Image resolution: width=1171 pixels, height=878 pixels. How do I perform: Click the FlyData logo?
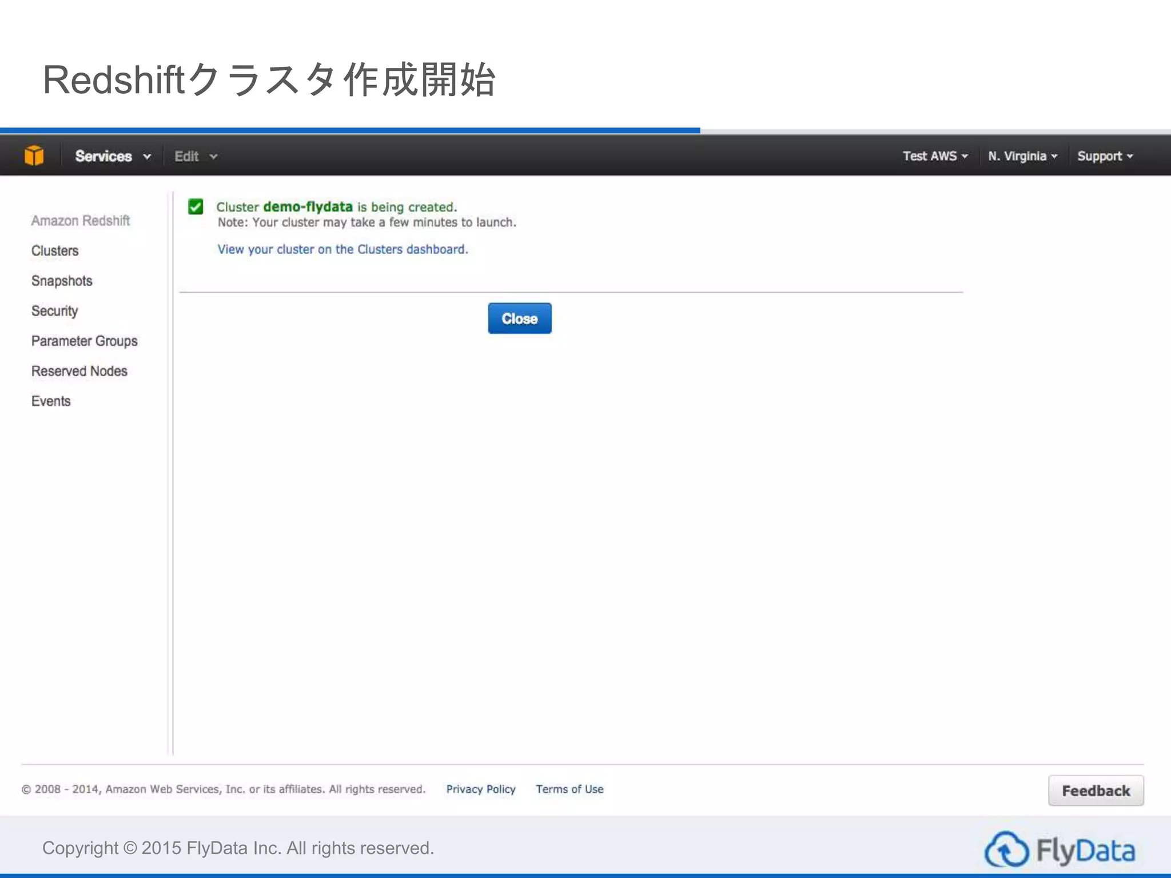(x=1060, y=849)
